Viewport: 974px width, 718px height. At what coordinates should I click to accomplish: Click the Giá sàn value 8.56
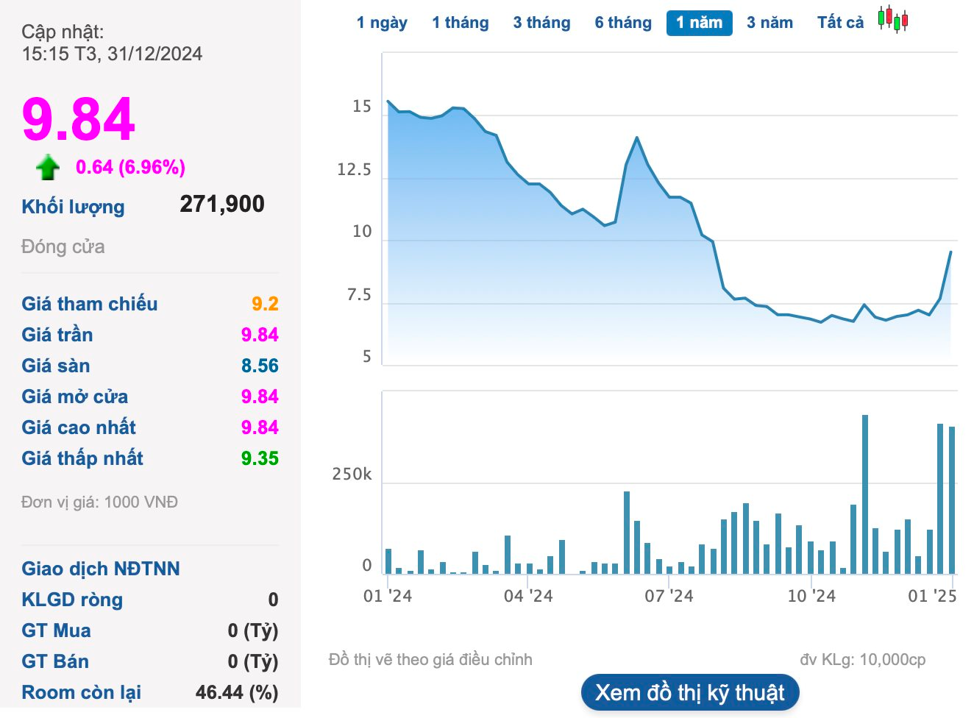pyautogui.click(x=260, y=366)
